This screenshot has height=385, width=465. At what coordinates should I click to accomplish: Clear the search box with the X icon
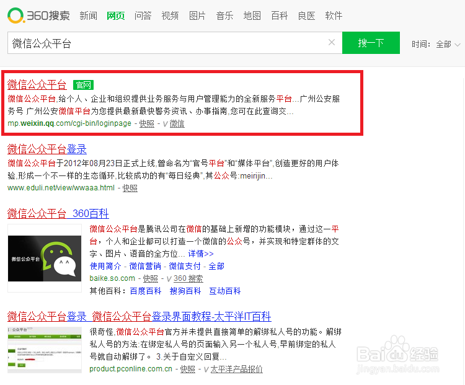tap(332, 42)
